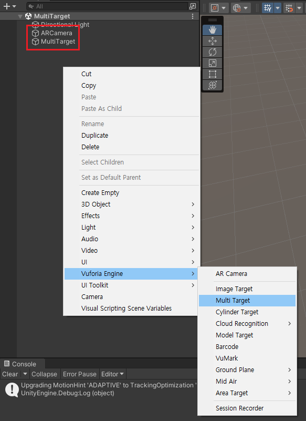Choose Session Recorder from Vuforia submenu

(x=247, y=408)
